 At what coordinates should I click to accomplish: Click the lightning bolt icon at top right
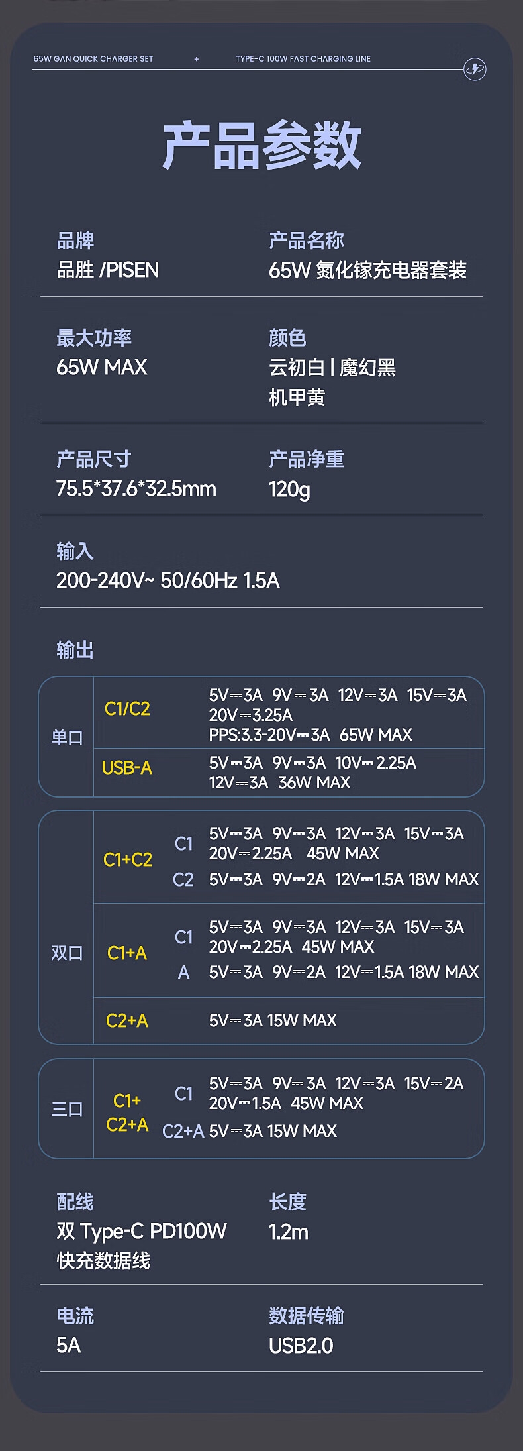click(x=475, y=69)
